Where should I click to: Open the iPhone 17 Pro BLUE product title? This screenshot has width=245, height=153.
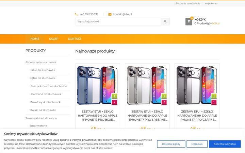(x=98, y=116)
